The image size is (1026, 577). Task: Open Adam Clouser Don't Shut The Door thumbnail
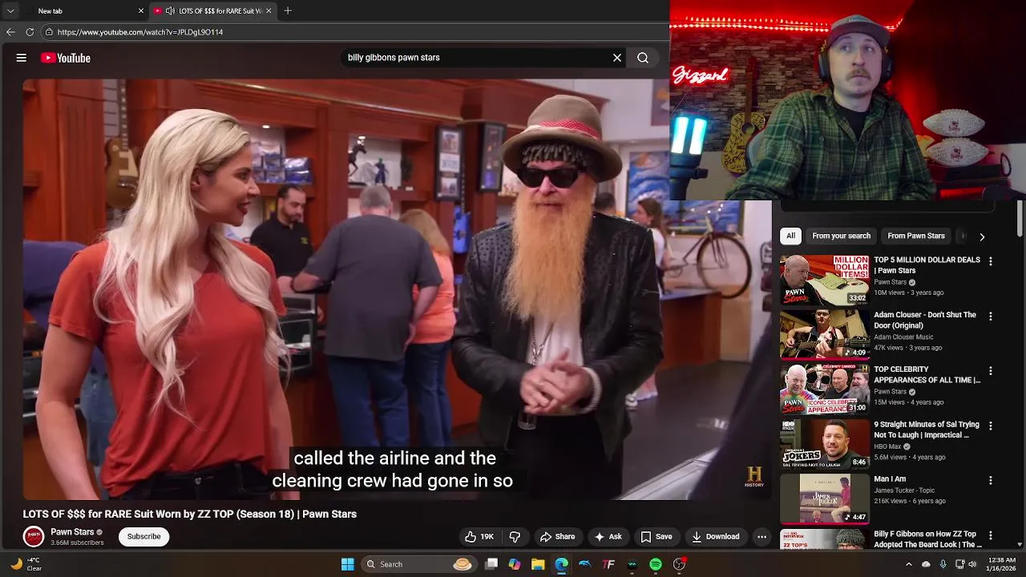point(825,334)
